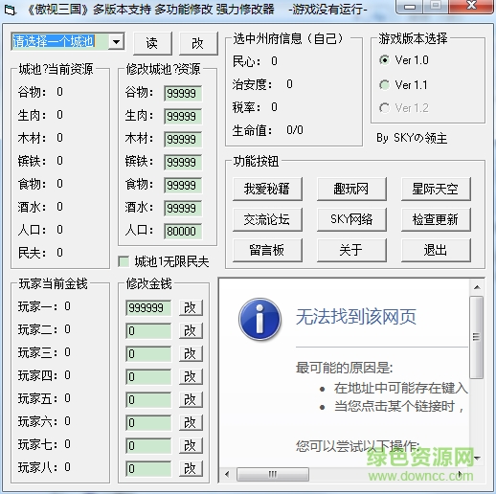Click the web panel horizontal scrollbar thumb
This screenshot has height=494, width=496.
click(x=273, y=474)
